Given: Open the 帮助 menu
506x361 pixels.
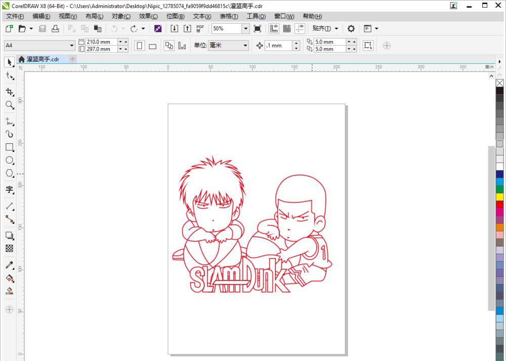Looking at the screenshot, I should (312, 17).
